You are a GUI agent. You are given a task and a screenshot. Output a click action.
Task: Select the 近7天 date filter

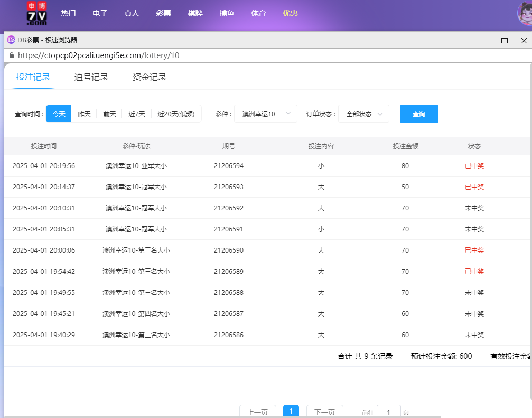pyautogui.click(x=136, y=113)
